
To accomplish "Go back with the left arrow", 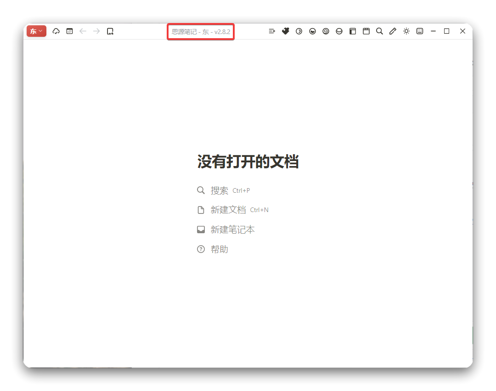I will (83, 31).
